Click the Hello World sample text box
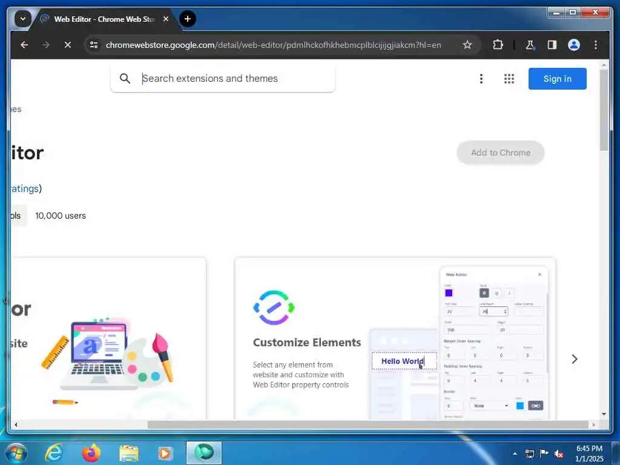The height and width of the screenshot is (465, 620). (404, 361)
